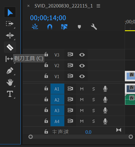Toggle A4 audio track targeting
Screen dimensions: 135x147
[x=57, y=121]
